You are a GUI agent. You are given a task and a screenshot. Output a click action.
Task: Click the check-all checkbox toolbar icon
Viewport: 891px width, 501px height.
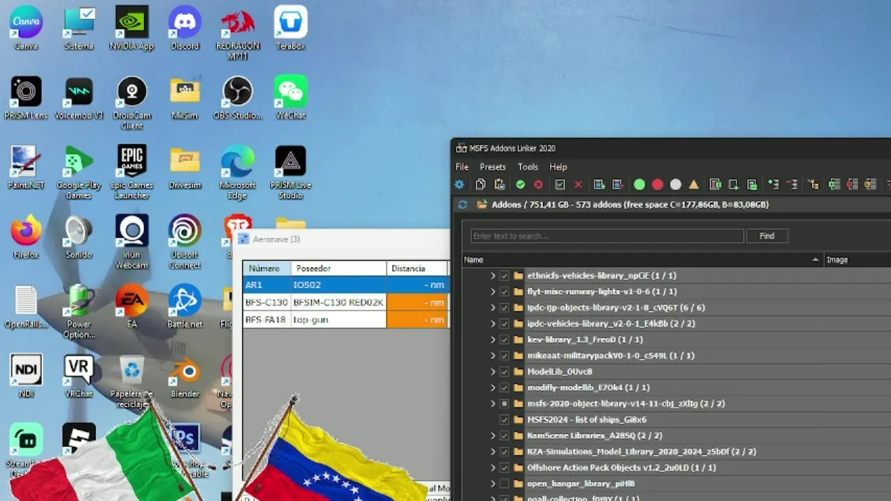tap(560, 184)
